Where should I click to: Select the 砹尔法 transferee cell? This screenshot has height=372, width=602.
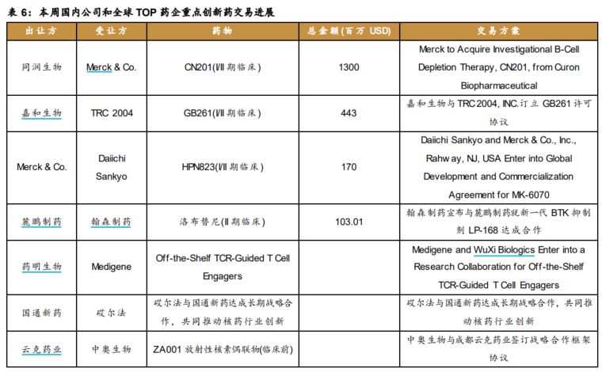point(111,313)
